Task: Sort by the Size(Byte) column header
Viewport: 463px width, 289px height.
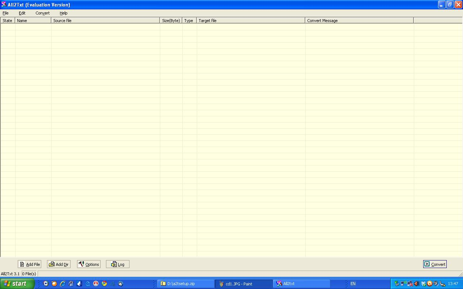Action: tap(171, 21)
